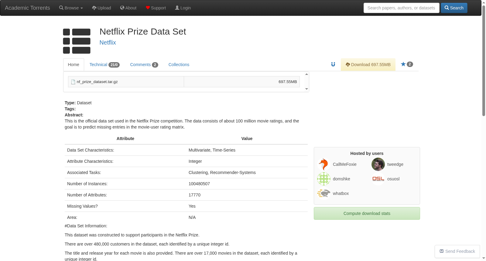The width and height of the screenshot is (486, 261).
Task: Click whatbox's rabbit avatar
Action: [x=324, y=193]
